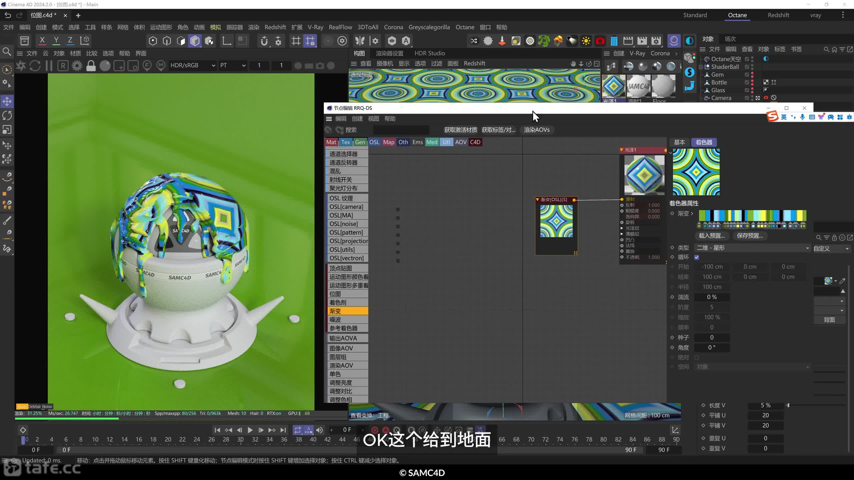Click the Octane render region R icon
This screenshot has width=854, height=480.
tap(63, 66)
